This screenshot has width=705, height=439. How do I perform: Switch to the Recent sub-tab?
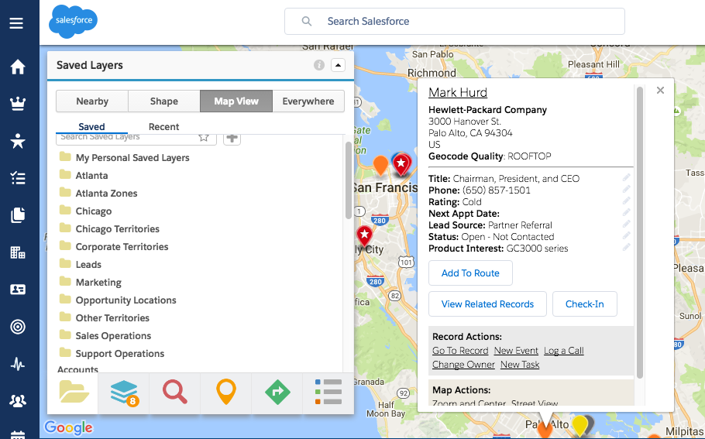click(x=163, y=127)
